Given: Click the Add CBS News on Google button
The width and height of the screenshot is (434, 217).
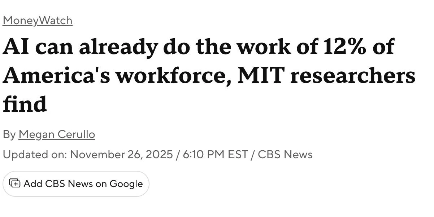Looking at the screenshot, I should coord(76,184).
